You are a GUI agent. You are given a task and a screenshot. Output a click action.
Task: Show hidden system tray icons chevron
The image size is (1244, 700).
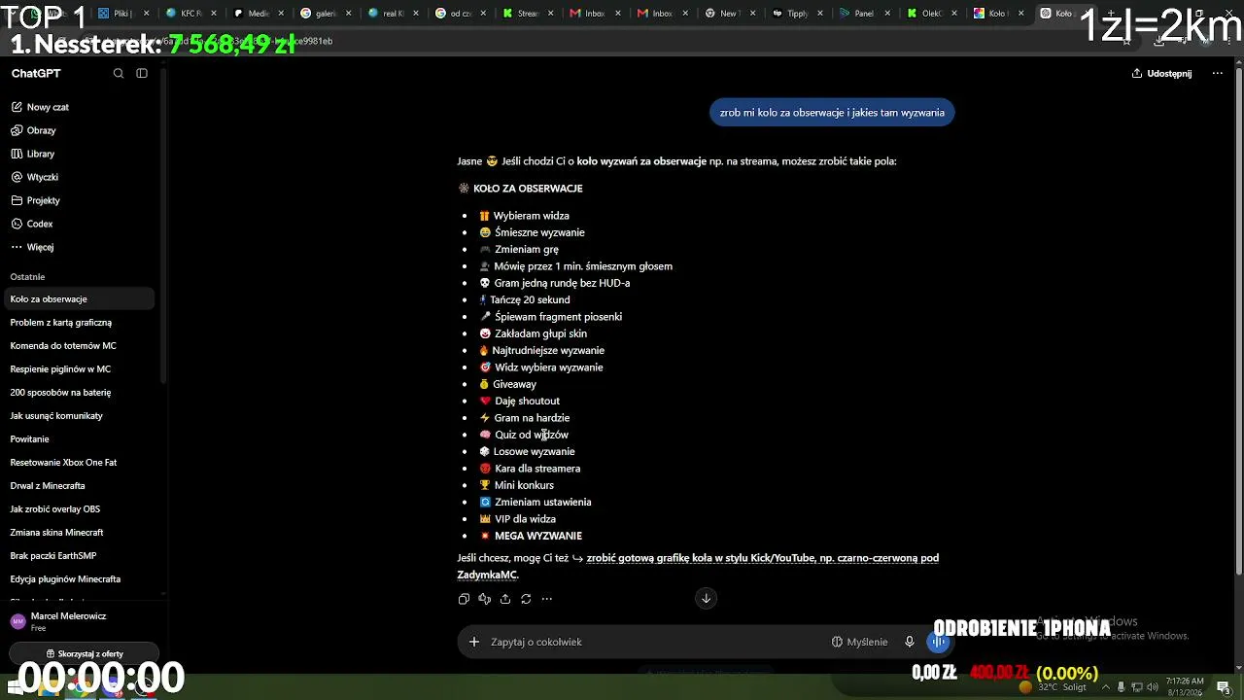pos(1105,687)
